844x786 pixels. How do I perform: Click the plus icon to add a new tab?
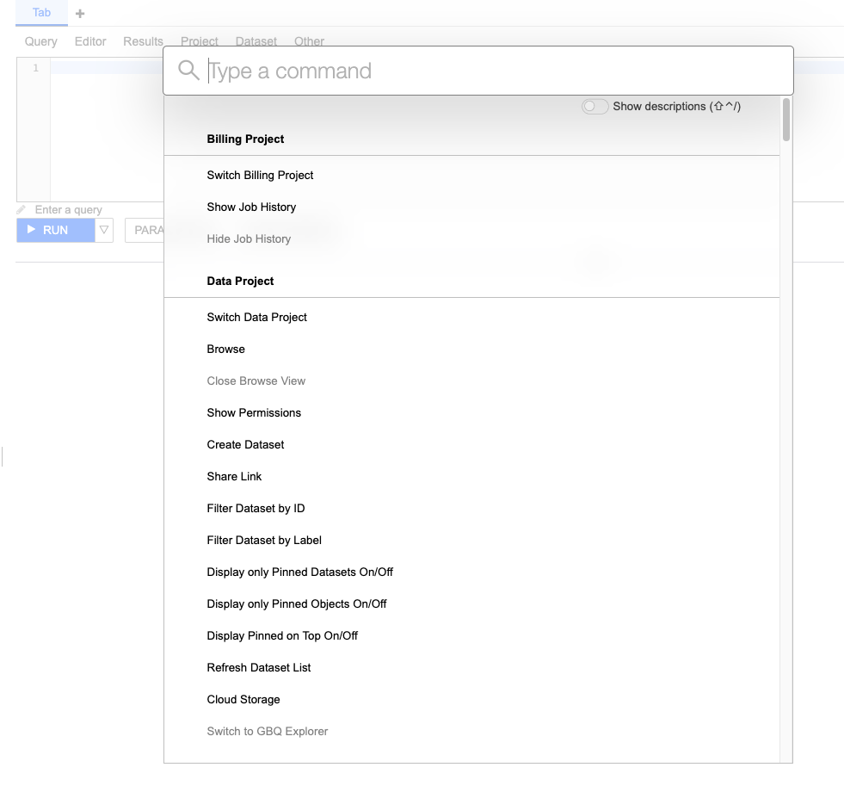80,14
